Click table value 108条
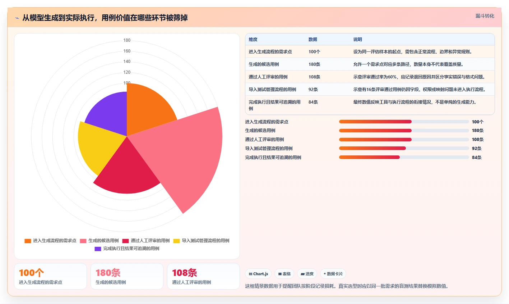509x304 pixels. pos(314,77)
